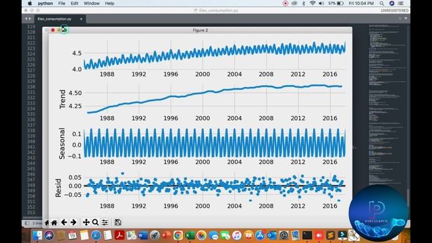Open Outlook from the Dock
The height and width of the screenshot is (243, 432).
point(271,236)
